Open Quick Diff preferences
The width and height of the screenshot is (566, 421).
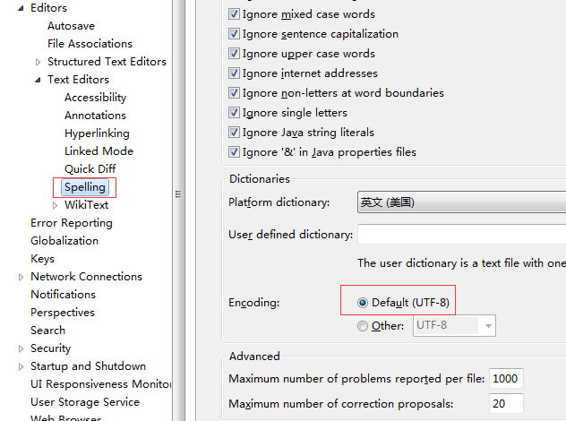tap(90, 169)
